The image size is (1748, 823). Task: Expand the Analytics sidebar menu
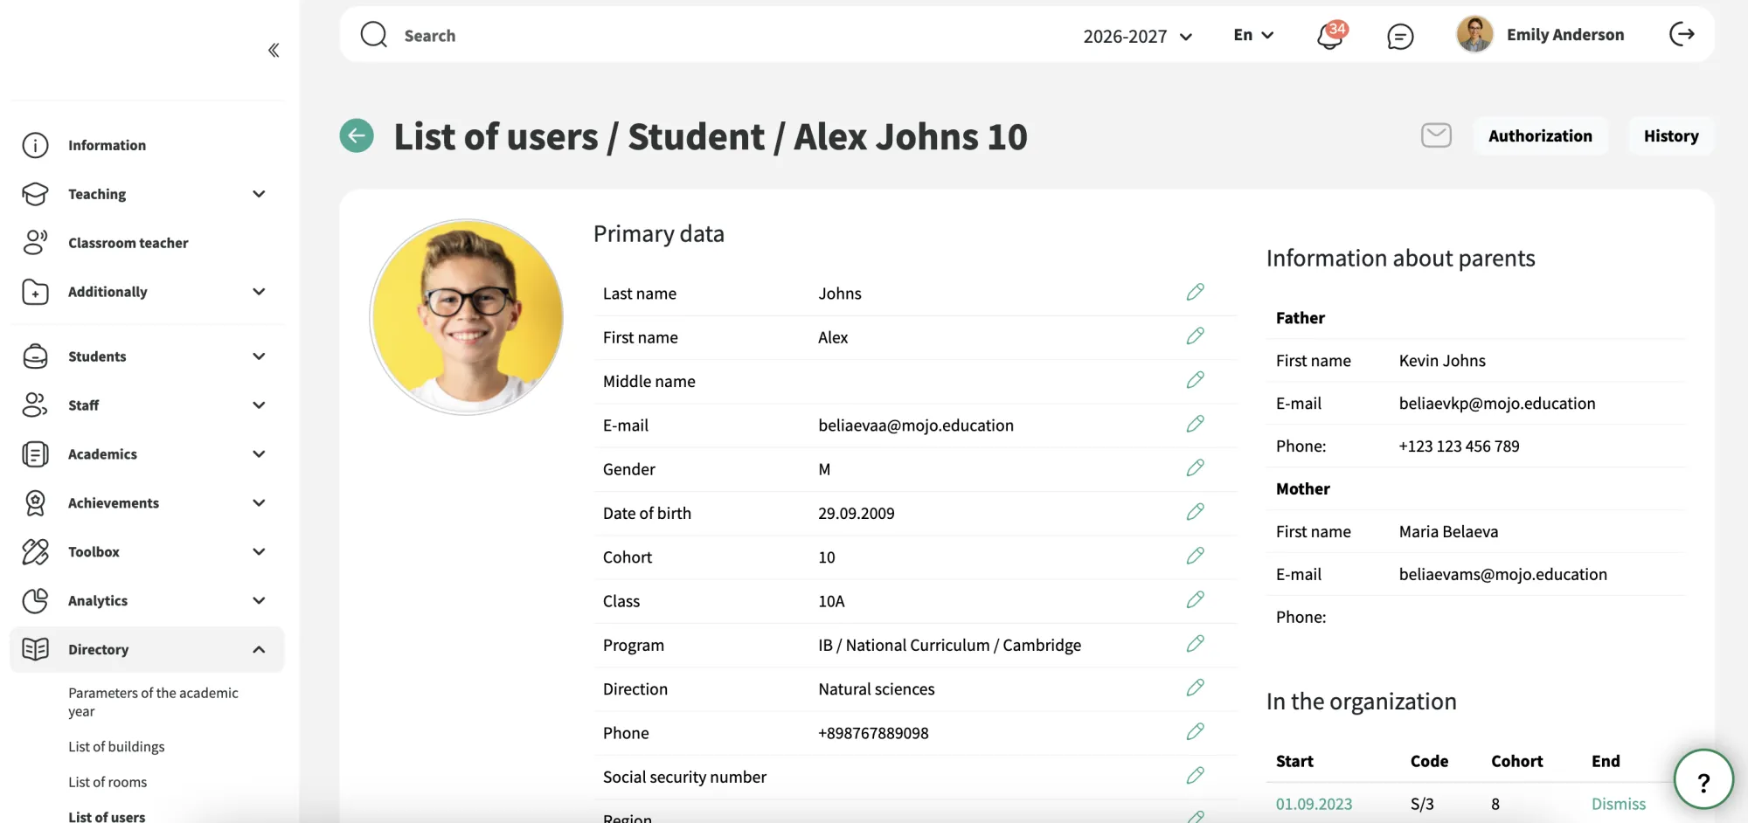tap(144, 600)
